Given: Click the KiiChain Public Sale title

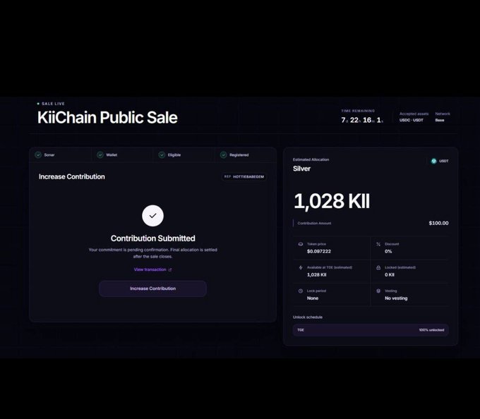Looking at the screenshot, I should coord(107,117).
